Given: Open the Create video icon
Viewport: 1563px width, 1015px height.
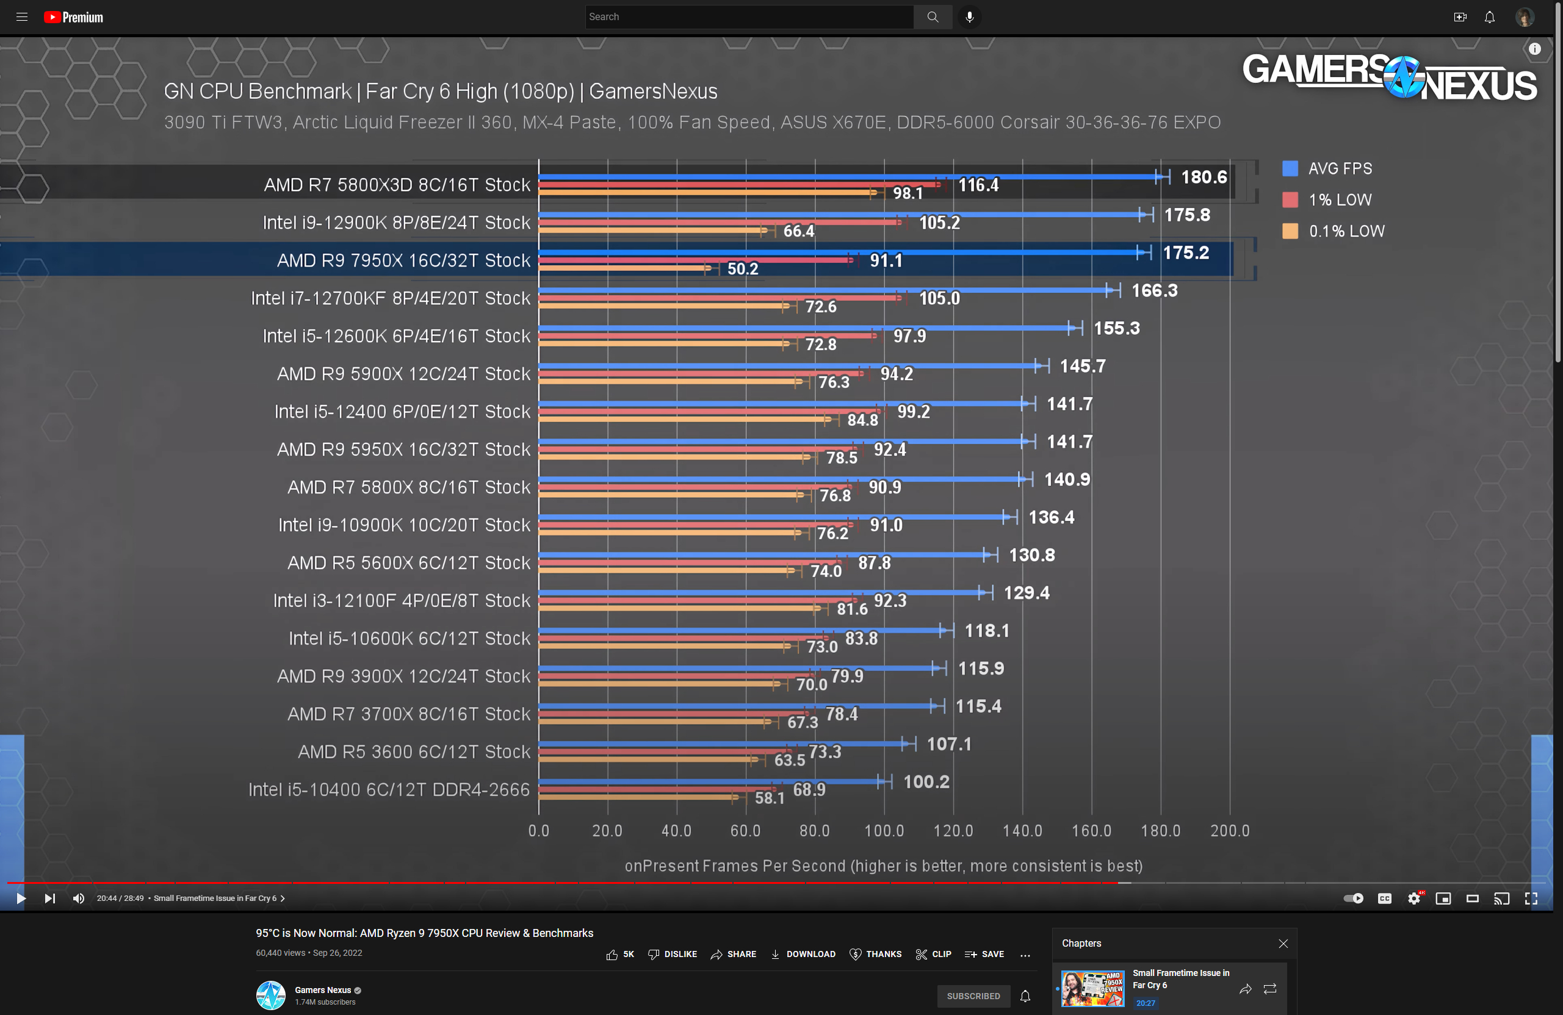Looking at the screenshot, I should tap(1460, 17).
